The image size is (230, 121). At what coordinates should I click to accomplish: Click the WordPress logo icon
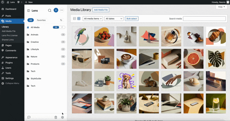point(3,2)
